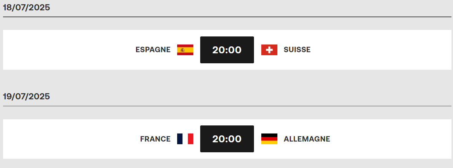This screenshot has height=168, width=453.
Task: Select the 19/07/2025 date heading
Action: point(27,97)
